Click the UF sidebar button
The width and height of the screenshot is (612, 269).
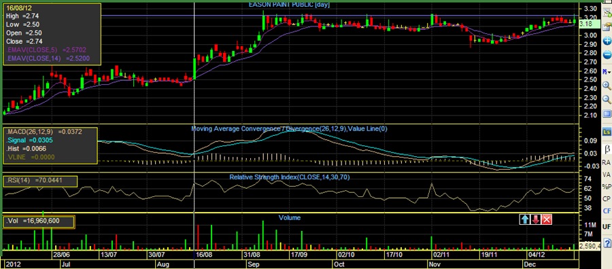tap(607, 226)
